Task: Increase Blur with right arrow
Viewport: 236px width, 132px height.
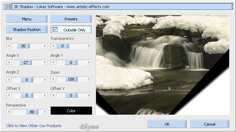Action: click(45, 46)
